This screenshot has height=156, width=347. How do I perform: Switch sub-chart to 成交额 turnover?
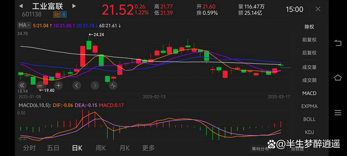point(309,81)
